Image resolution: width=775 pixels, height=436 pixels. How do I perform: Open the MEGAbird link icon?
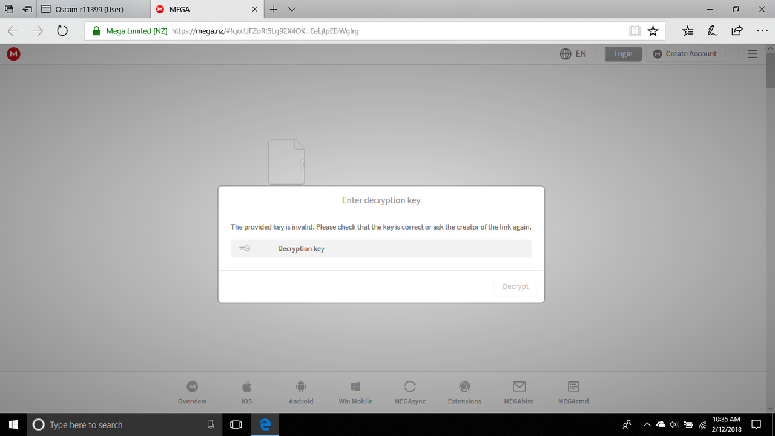click(519, 392)
